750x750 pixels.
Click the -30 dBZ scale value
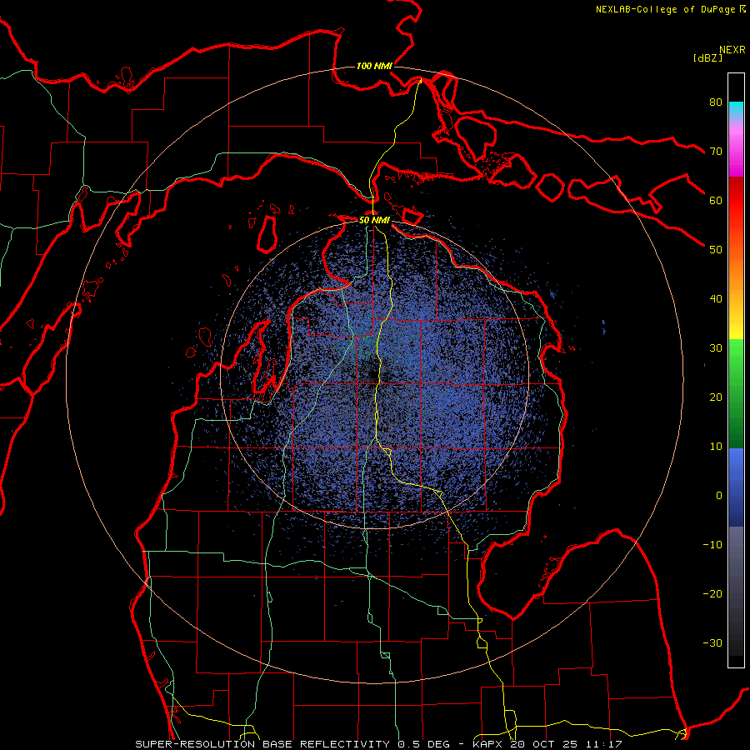coord(712,642)
